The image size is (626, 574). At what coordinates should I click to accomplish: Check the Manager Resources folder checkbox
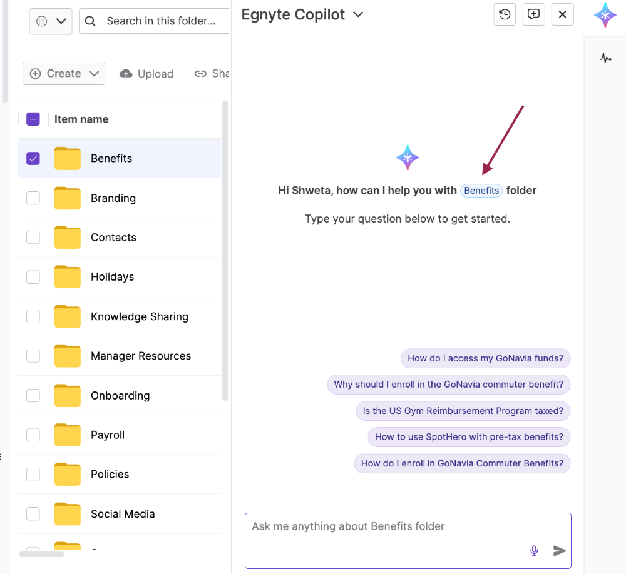tap(33, 356)
